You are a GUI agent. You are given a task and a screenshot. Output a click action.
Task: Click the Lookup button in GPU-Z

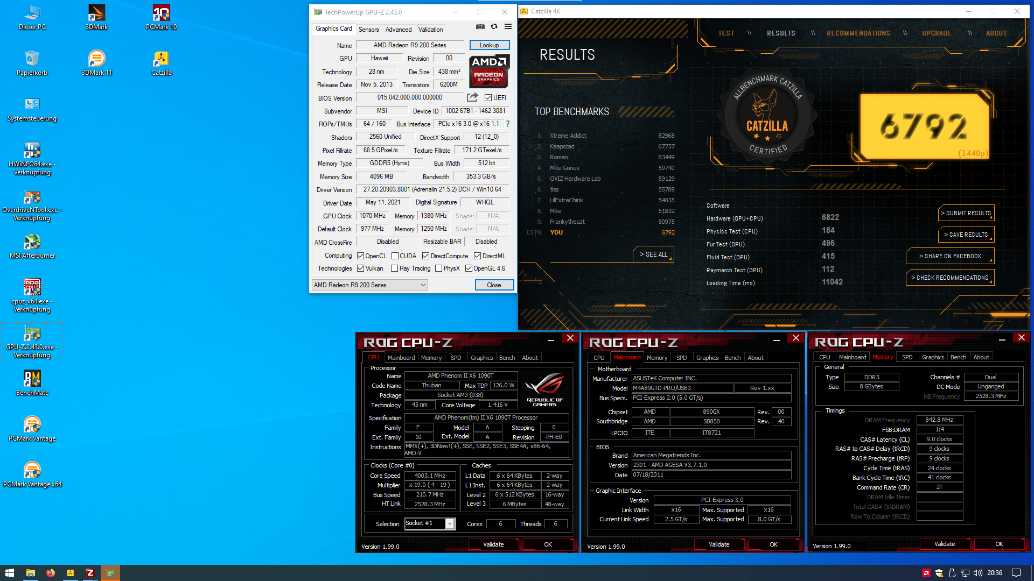489,45
